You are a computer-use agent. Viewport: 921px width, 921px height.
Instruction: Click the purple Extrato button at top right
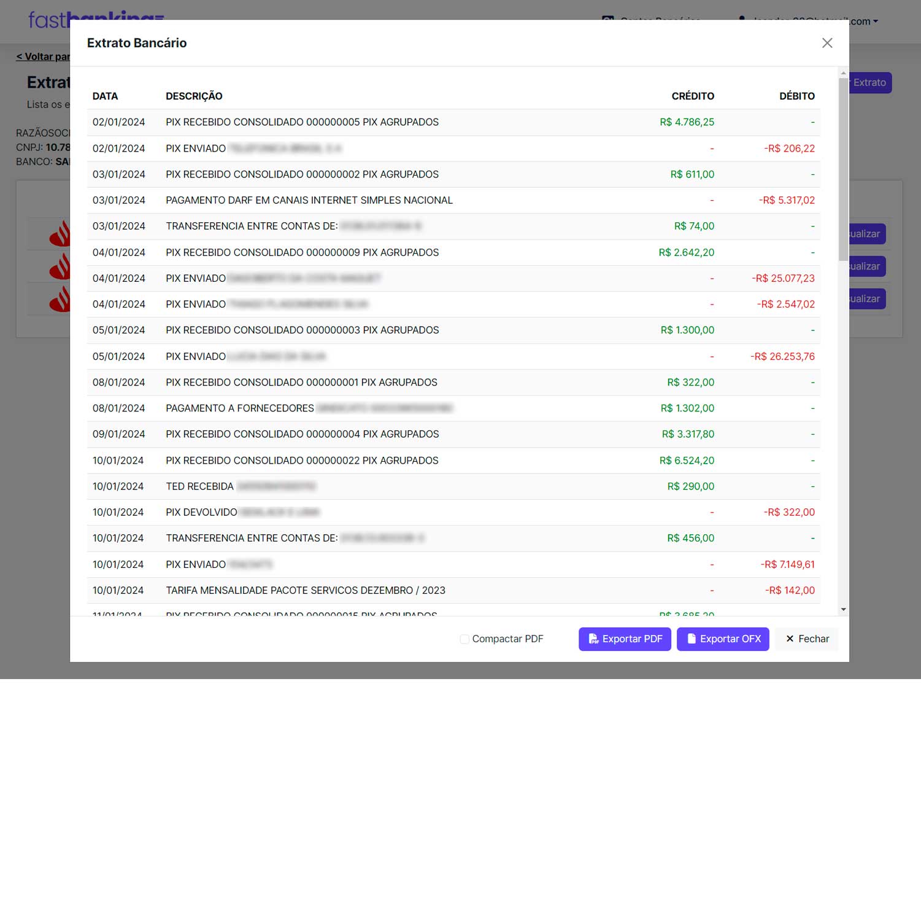pos(869,83)
